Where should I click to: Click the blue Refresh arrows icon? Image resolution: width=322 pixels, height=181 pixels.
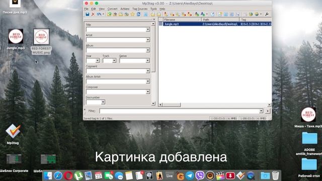click(139, 14)
